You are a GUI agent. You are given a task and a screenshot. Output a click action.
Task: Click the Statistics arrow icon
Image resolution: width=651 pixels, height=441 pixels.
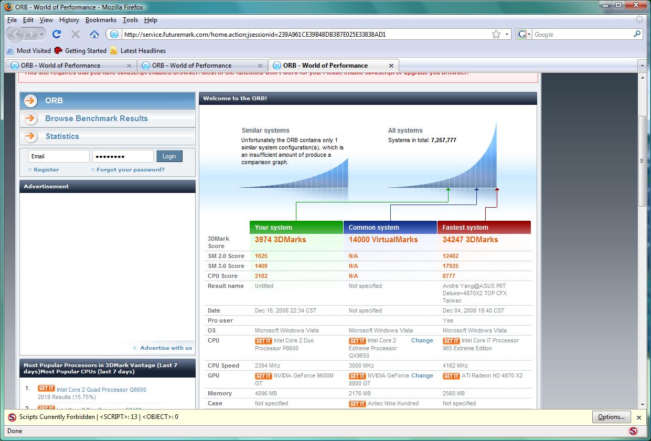click(x=31, y=136)
